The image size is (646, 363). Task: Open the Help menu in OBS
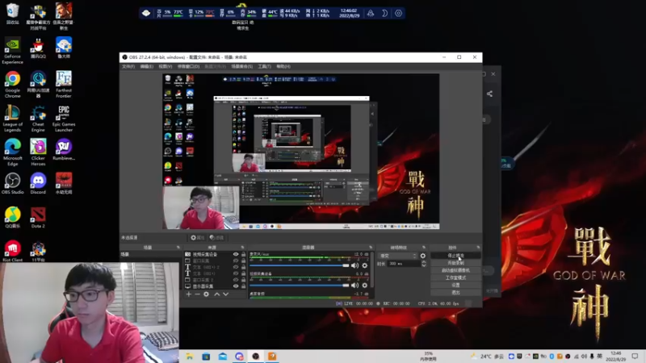[283, 66]
